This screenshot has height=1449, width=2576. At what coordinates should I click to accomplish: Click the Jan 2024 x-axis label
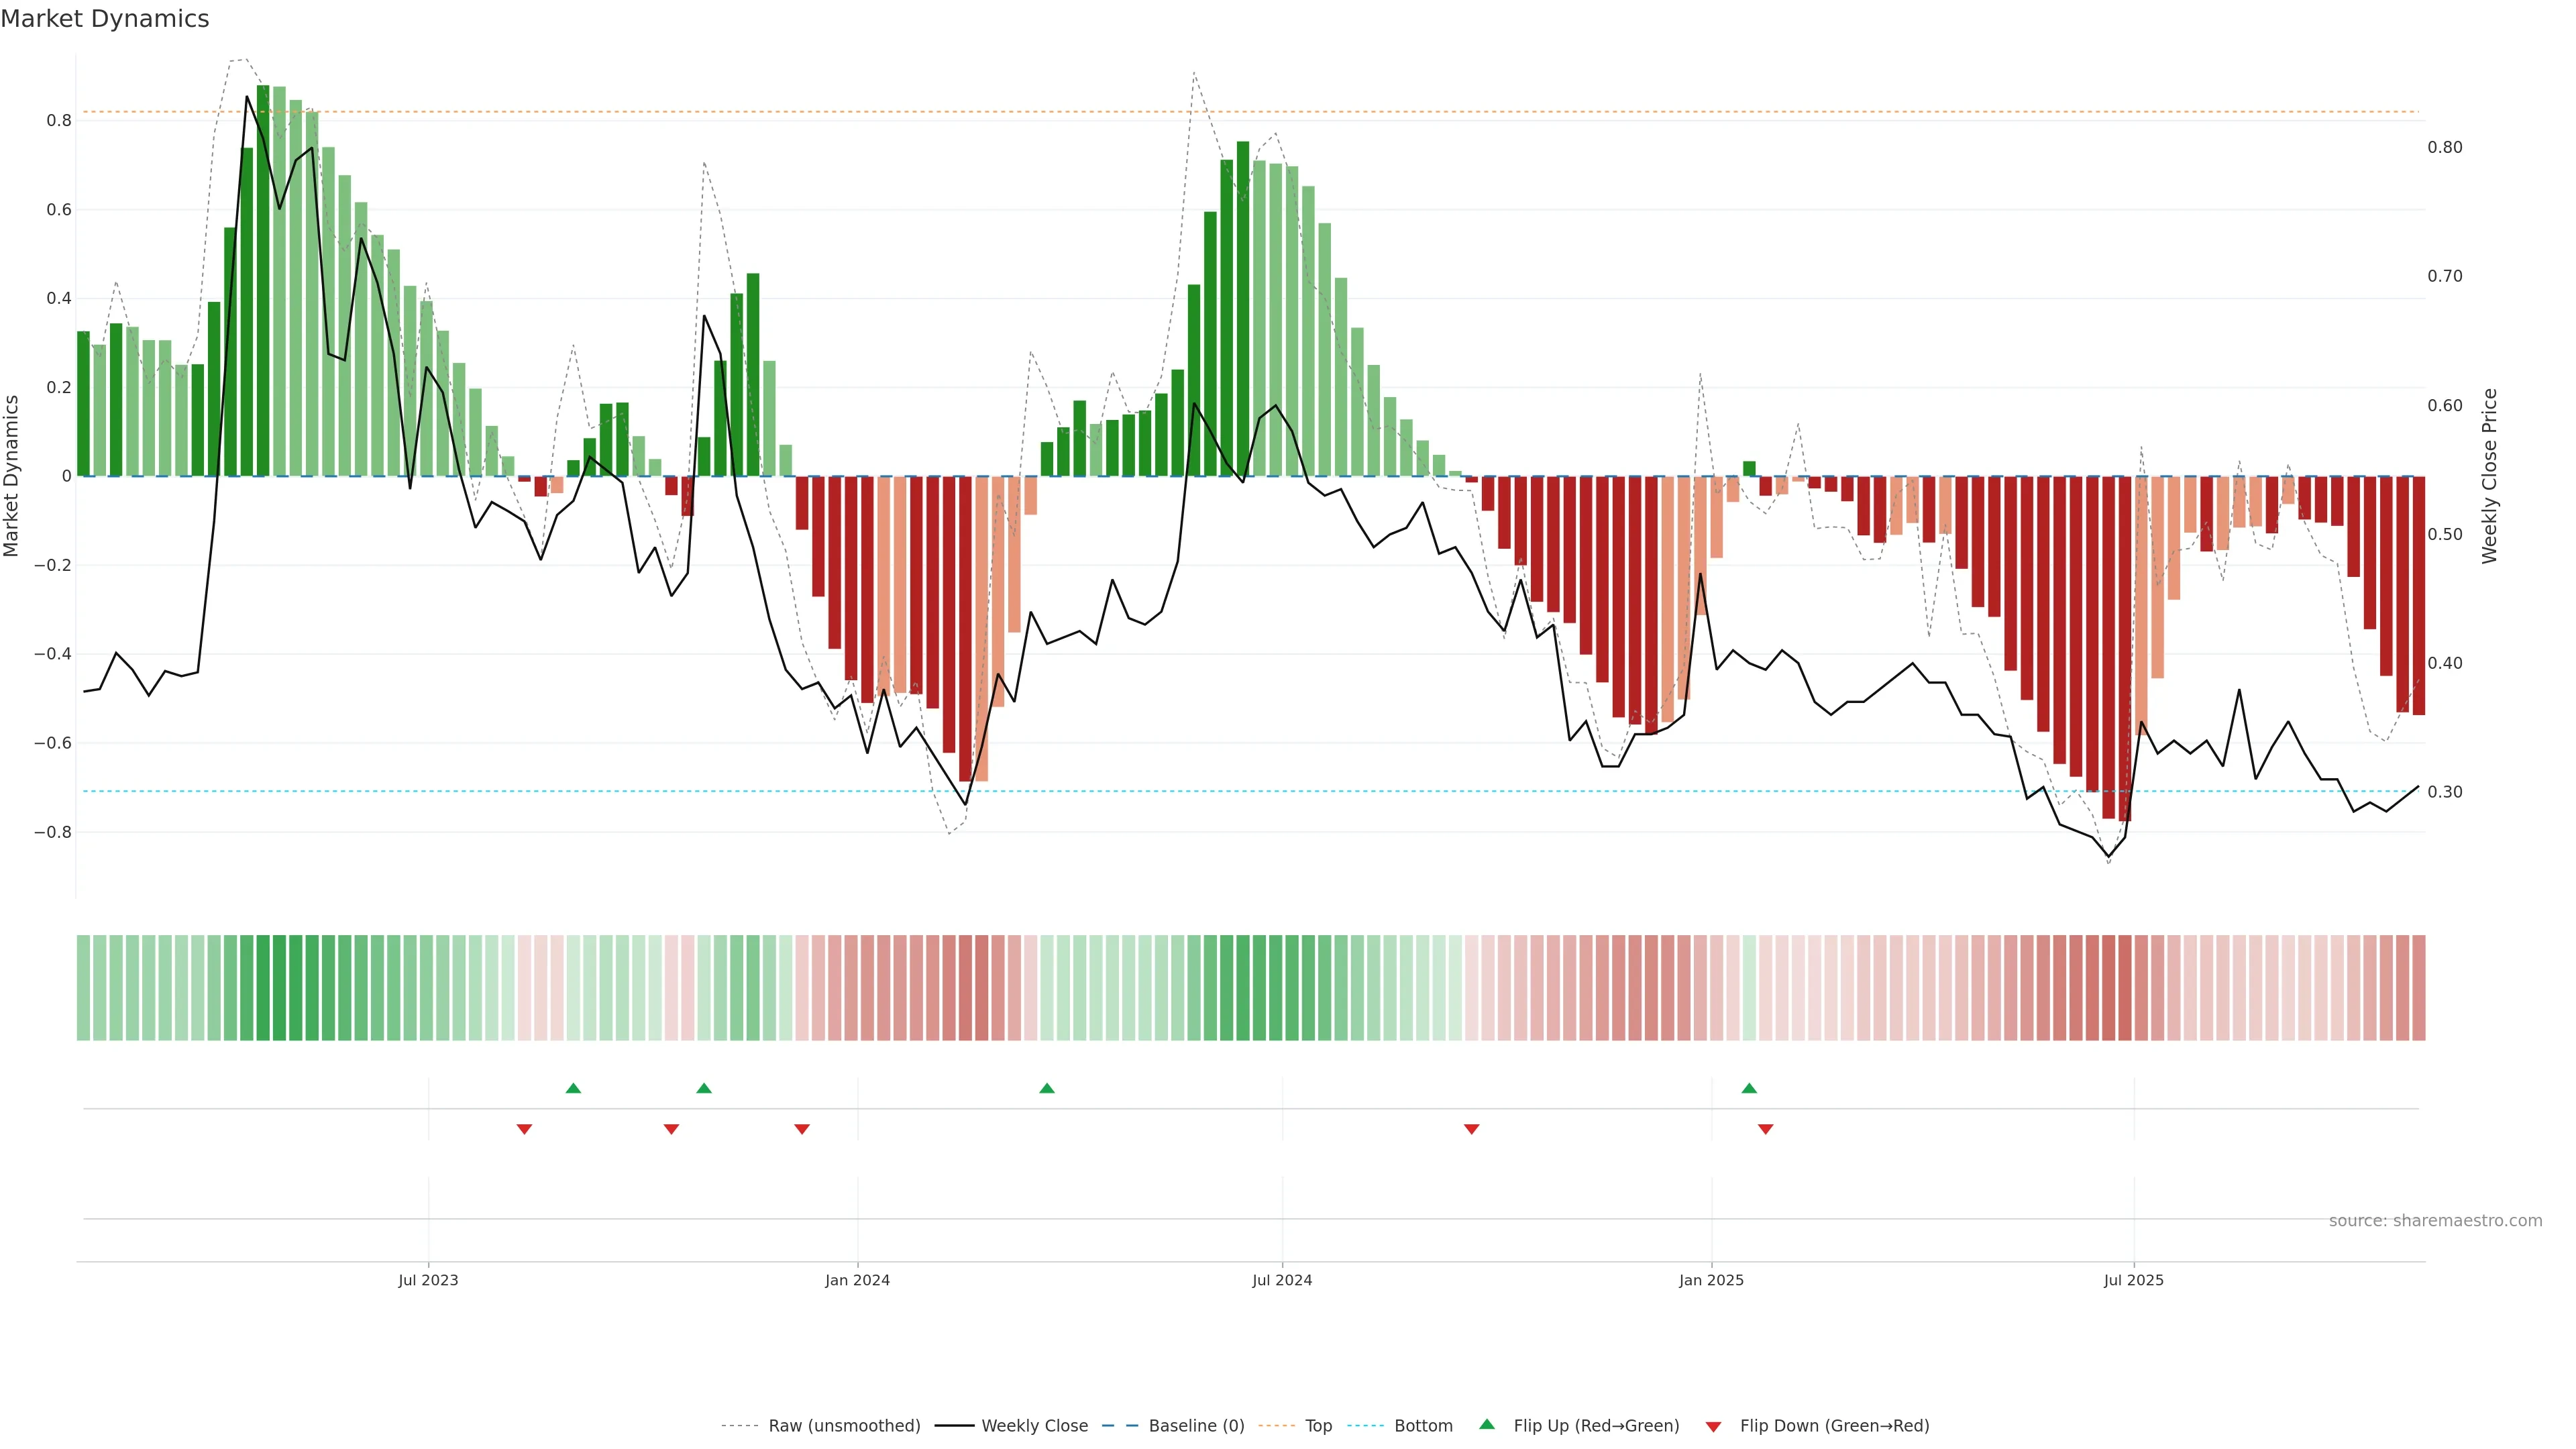pos(857,1280)
